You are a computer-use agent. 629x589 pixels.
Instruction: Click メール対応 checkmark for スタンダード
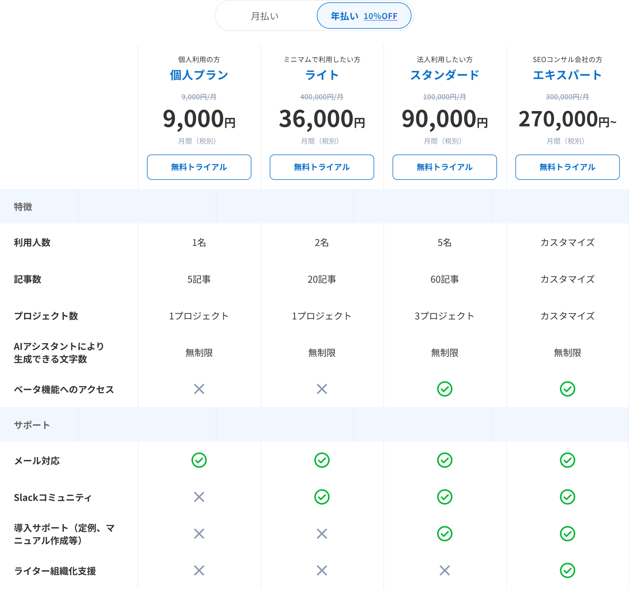pyautogui.click(x=445, y=460)
